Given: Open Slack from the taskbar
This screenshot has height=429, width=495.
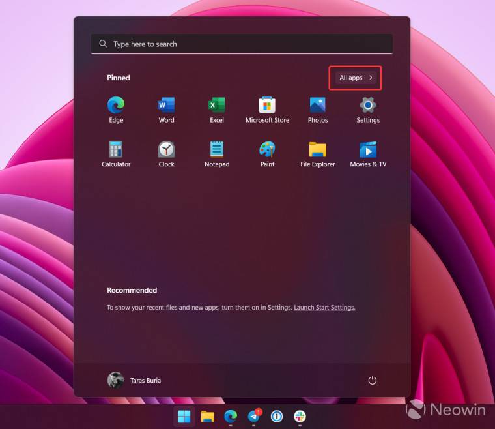Looking at the screenshot, I should 300,417.
